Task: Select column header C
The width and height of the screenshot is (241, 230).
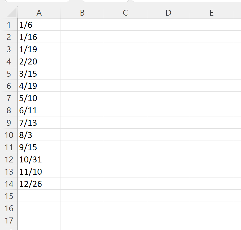Action: [x=125, y=12]
